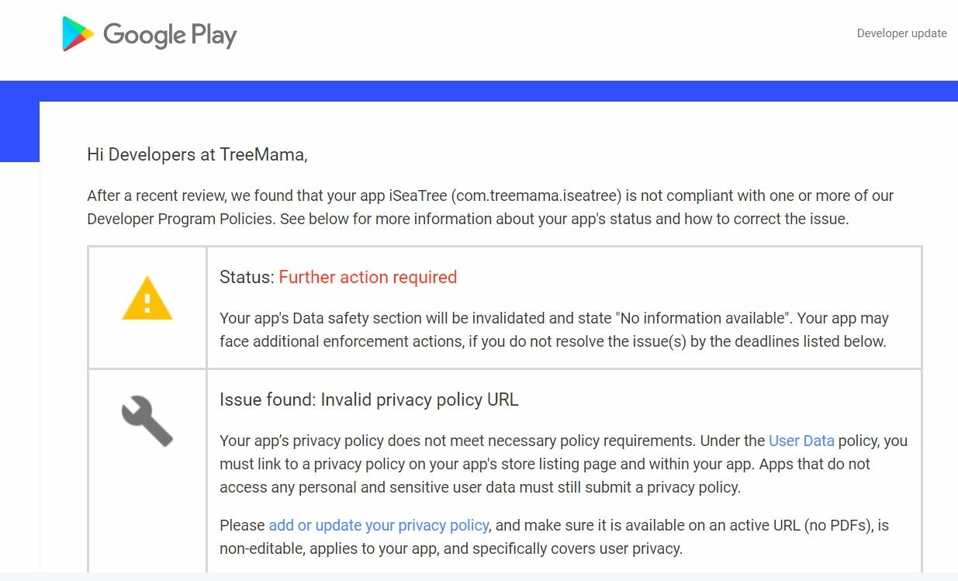Follow "add or update your privacy policy" link

click(379, 525)
